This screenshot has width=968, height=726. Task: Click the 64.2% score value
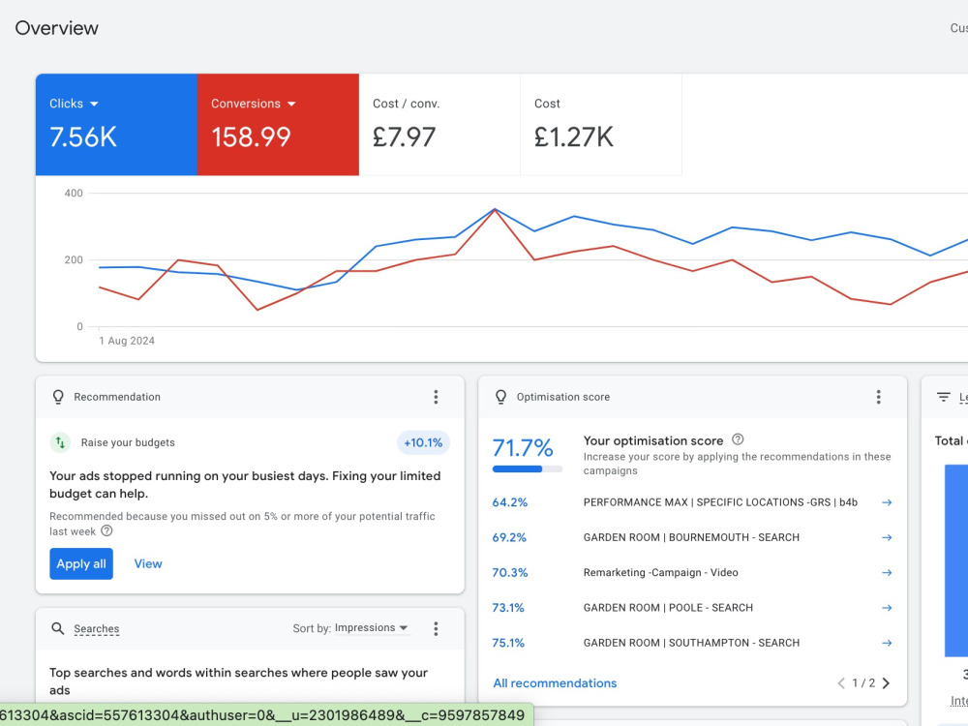coord(510,502)
